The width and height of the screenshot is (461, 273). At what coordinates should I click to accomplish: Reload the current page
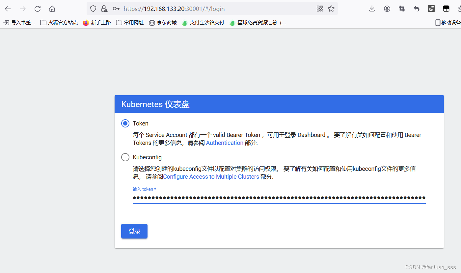[x=38, y=9]
